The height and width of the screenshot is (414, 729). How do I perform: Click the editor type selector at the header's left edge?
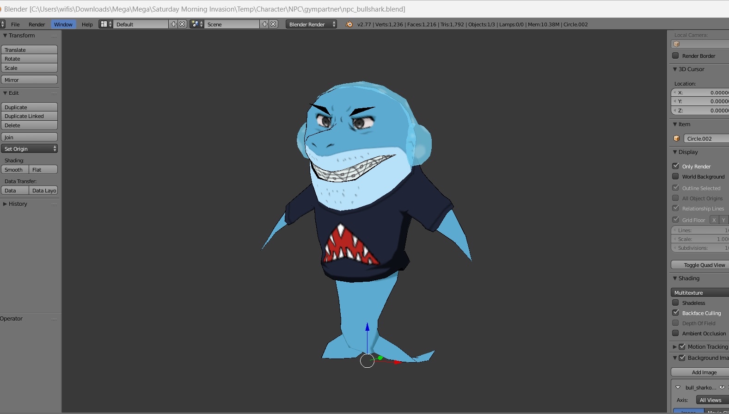[2, 24]
